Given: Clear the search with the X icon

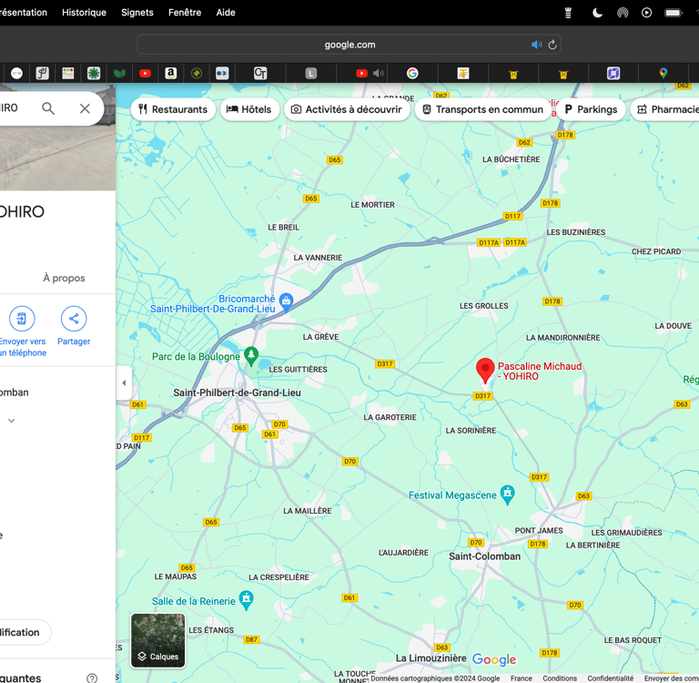Looking at the screenshot, I should click(x=85, y=108).
